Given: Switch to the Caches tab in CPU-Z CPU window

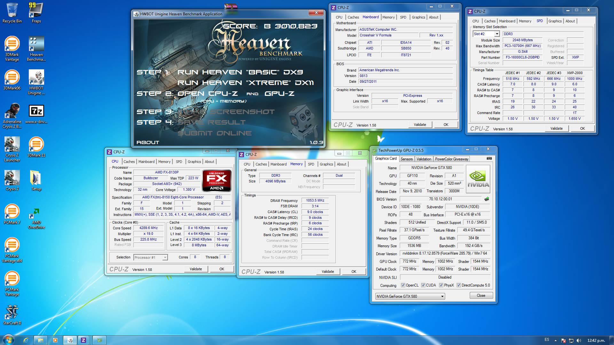Looking at the screenshot, I should (129, 162).
